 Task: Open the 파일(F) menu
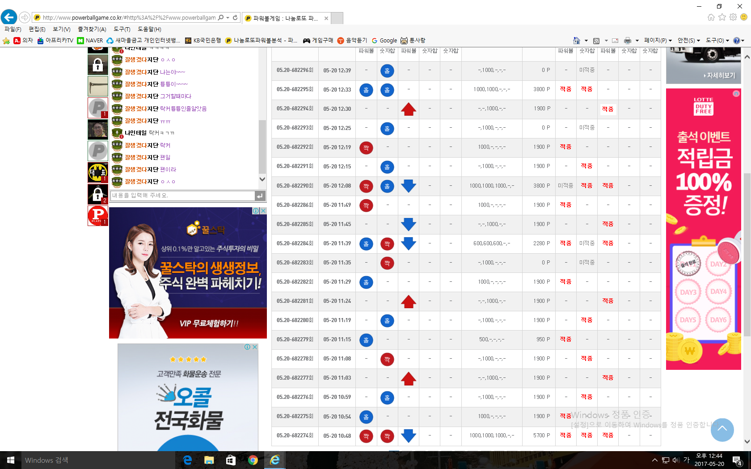pyautogui.click(x=13, y=29)
